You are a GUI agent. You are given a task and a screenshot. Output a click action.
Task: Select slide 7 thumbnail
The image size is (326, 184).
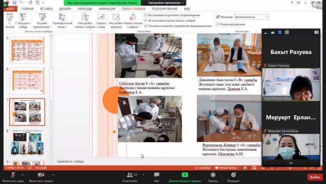[27, 112]
